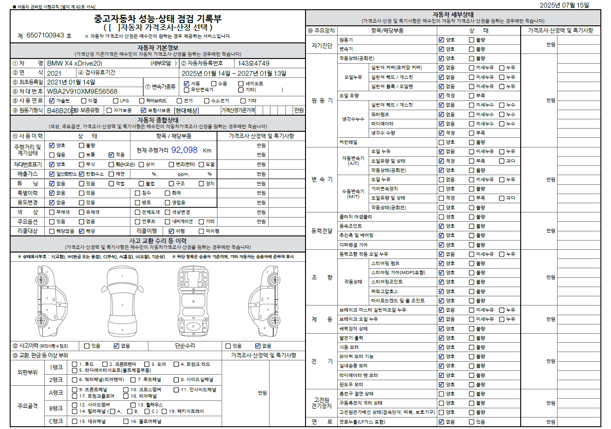Tick the 15. 대쉬패널 checkbox
This screenshot has width=611, height=429.
tap(75, 422)
